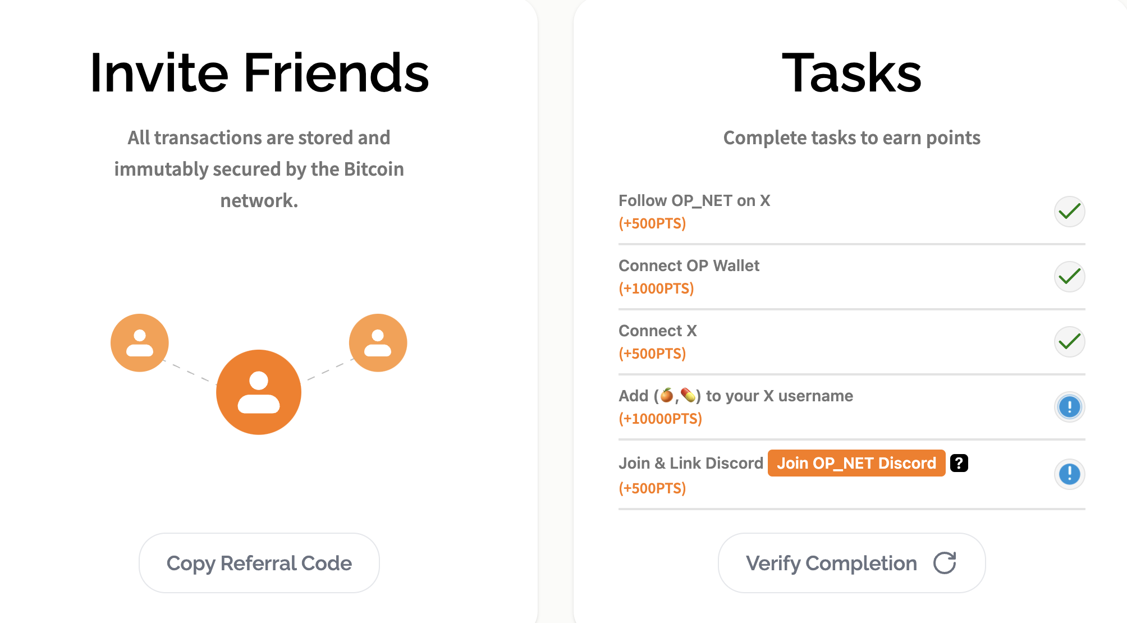Select the Follow OP_NET on X task
Screen dimensions: 1127x623
(694, 201)
